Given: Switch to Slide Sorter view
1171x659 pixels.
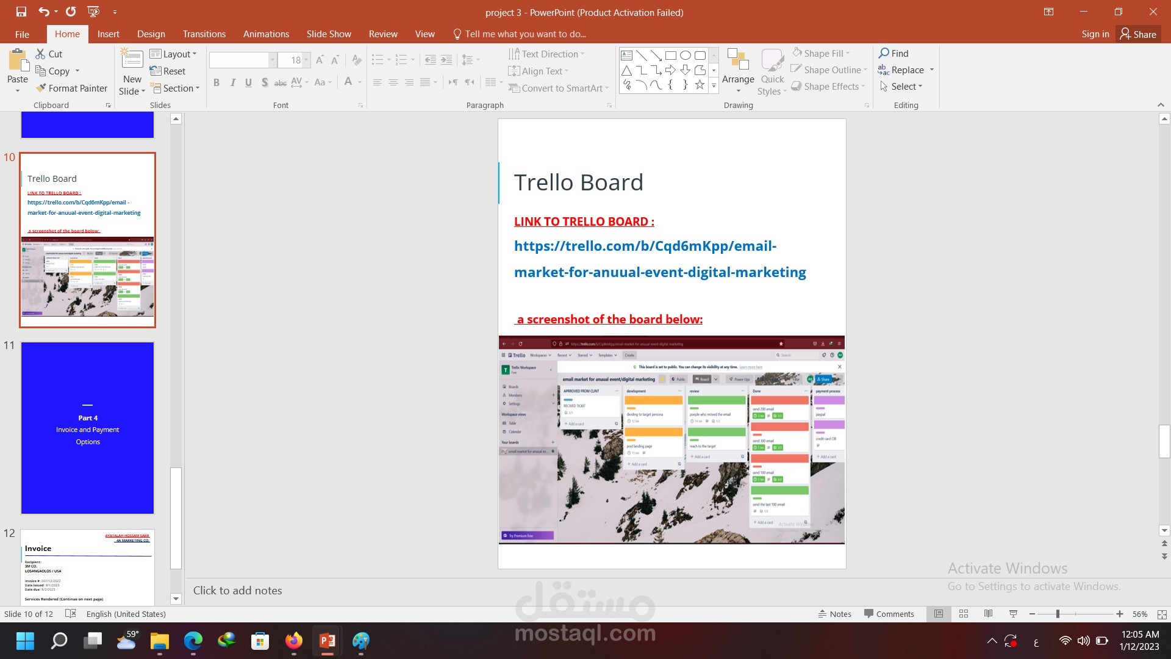Looking at the screenshot, I should [x=964, y=614].
